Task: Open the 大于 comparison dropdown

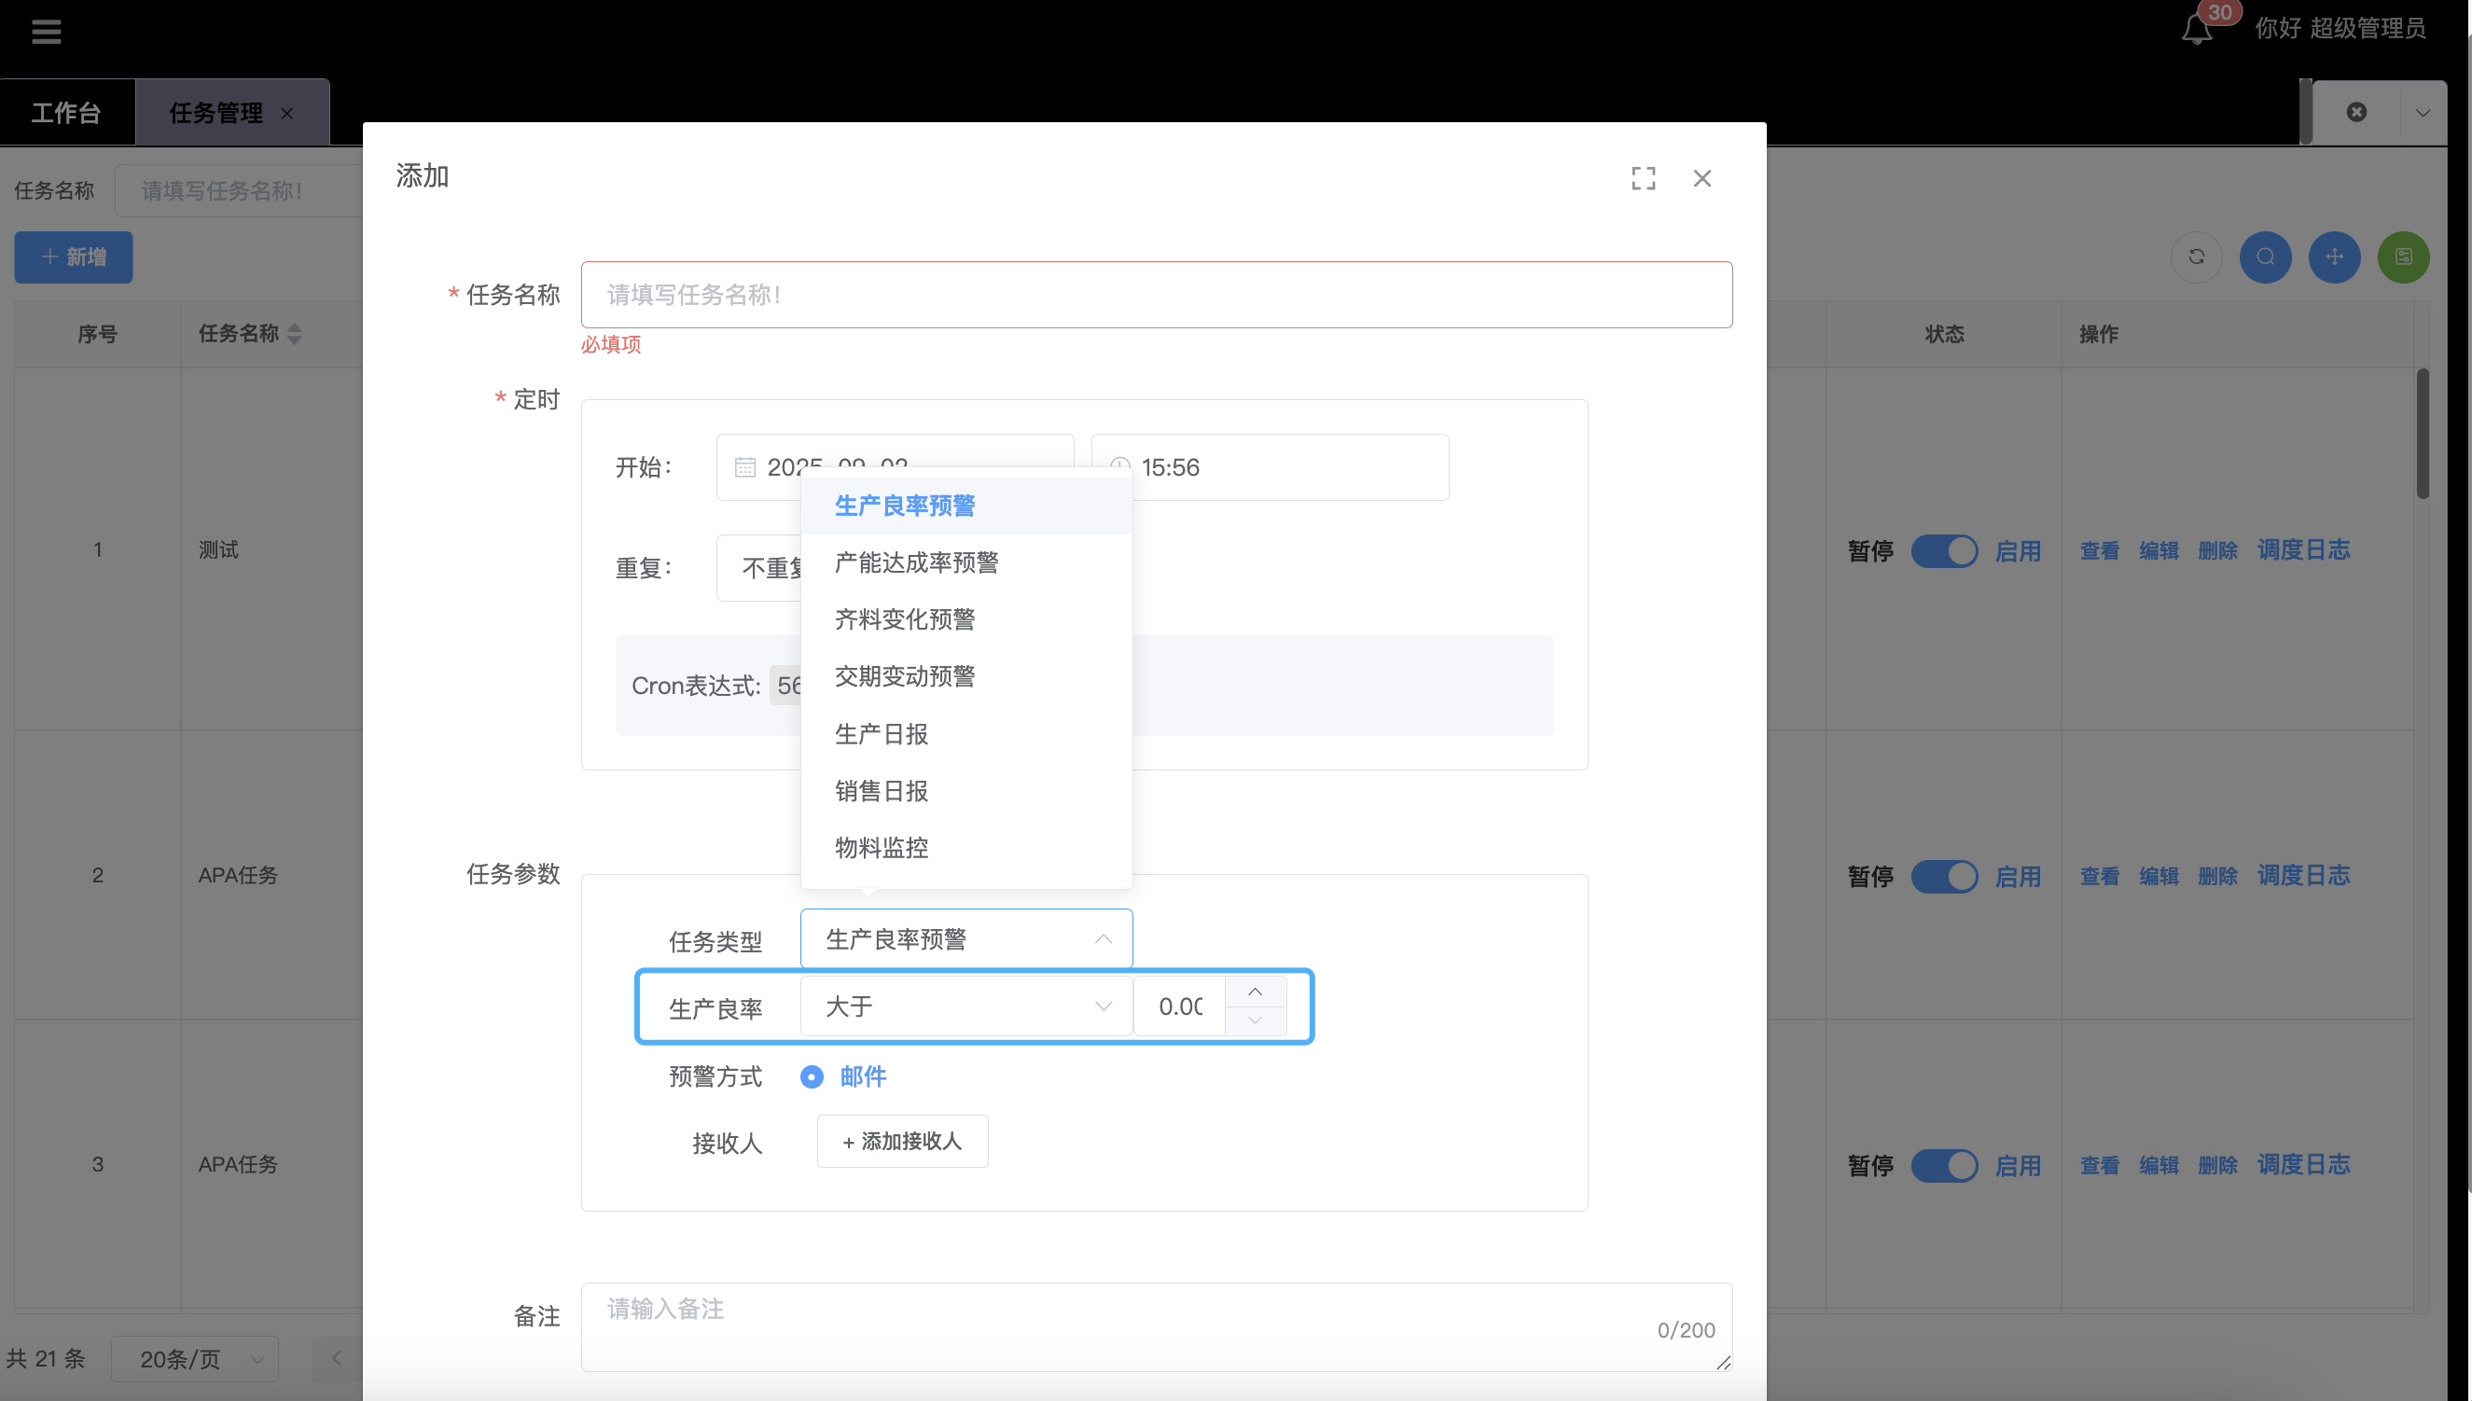Action: [x=965, y=1006]
